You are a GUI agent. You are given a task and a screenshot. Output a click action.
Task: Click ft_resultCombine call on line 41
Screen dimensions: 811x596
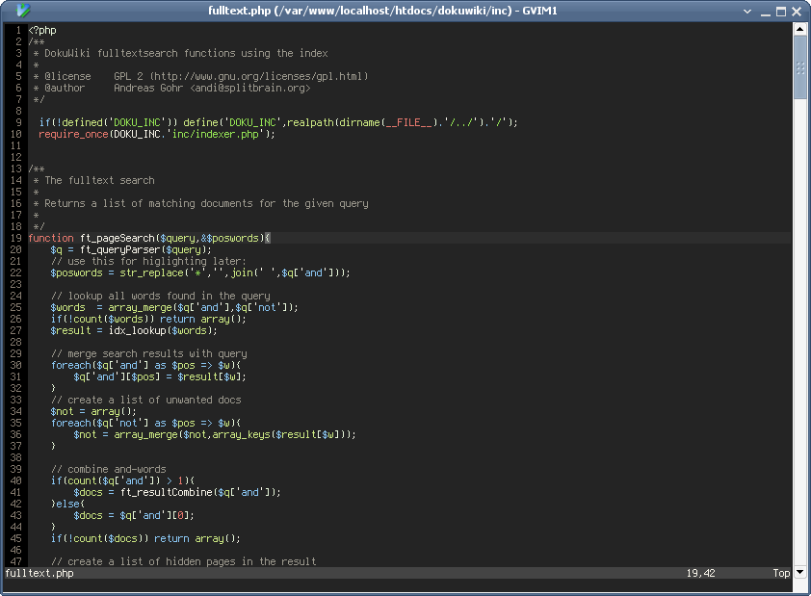[166, 492]
